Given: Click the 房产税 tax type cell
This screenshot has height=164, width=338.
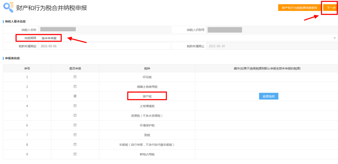Looking at the screenshot, I should click(x=147, y=96).
